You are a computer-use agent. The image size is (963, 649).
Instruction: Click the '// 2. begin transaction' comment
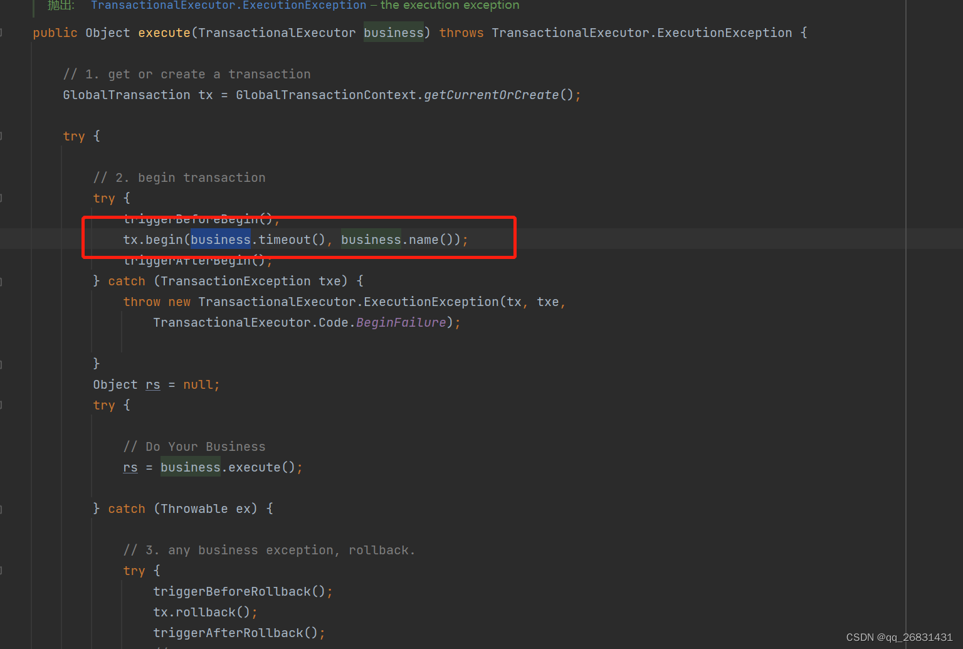click(179, 177)
